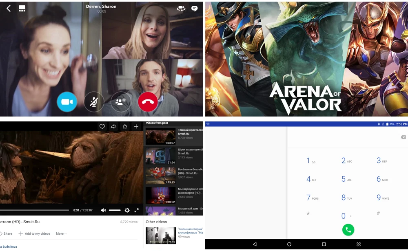Image resolution: width=408 pixels, height=251 pixels.
Task: Open the dial pad icon in the call header
Action: coord(22,9)
